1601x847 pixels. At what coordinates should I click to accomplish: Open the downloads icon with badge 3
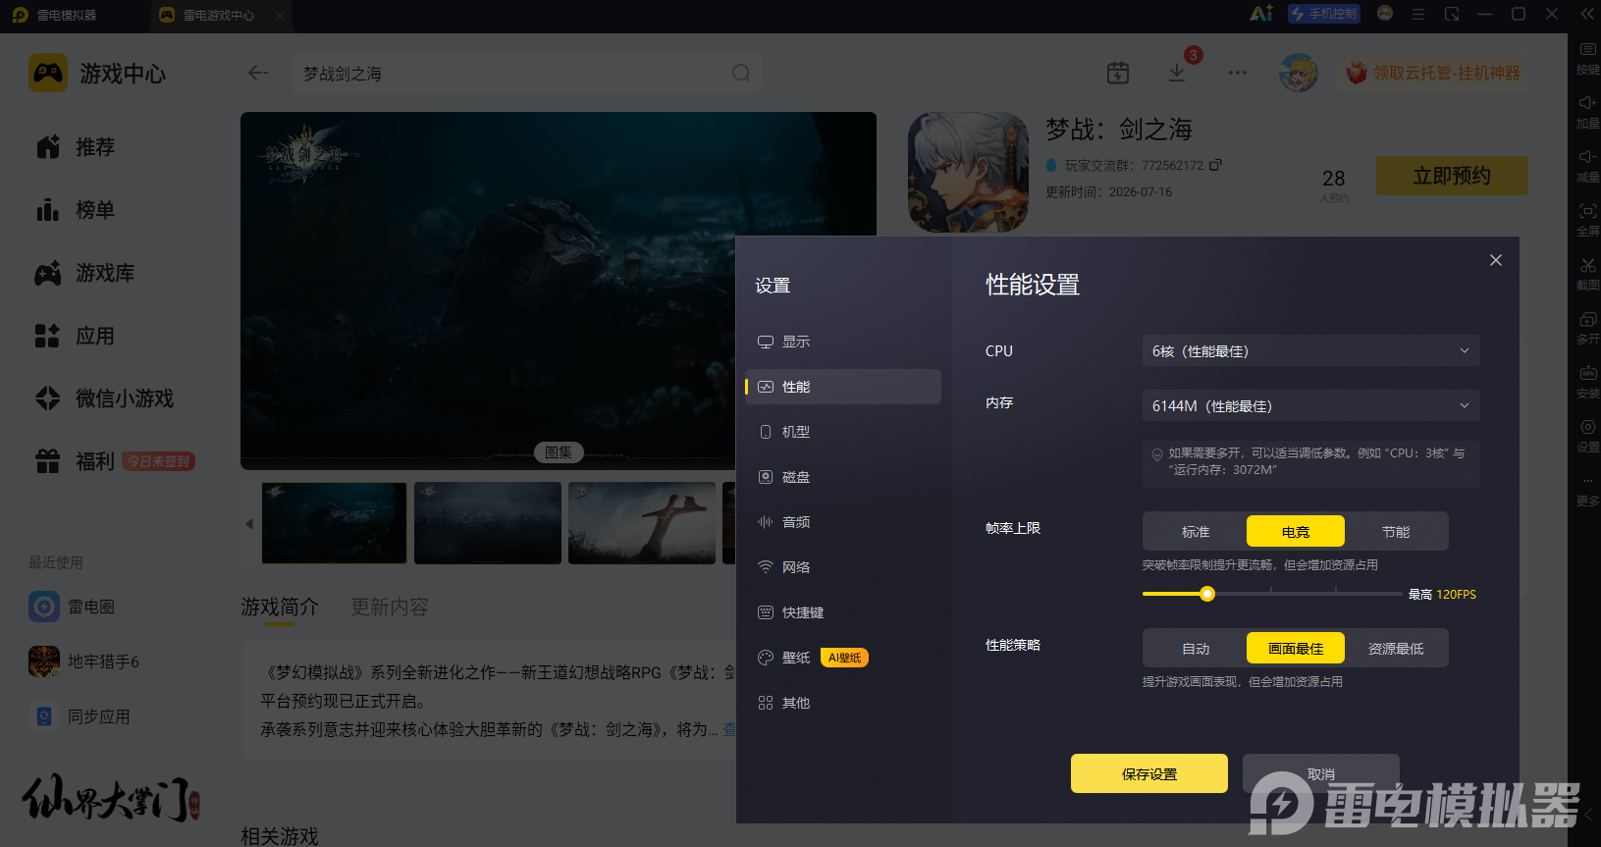(x=1177, y=73)
